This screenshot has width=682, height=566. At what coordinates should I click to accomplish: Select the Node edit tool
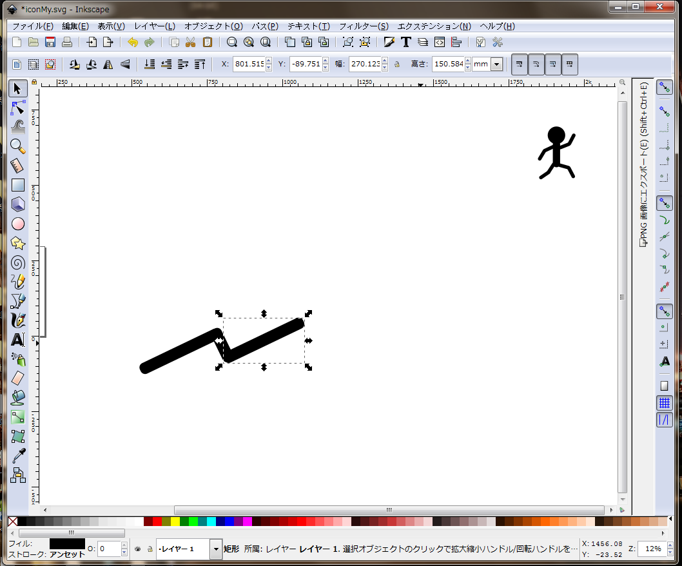(18, 108)
